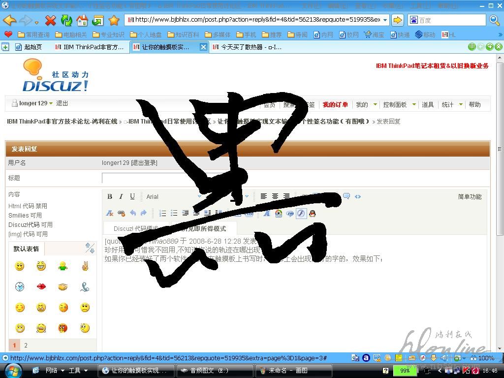Click the Unlink icon in editor
504x378 pixels.
(121, 213)
